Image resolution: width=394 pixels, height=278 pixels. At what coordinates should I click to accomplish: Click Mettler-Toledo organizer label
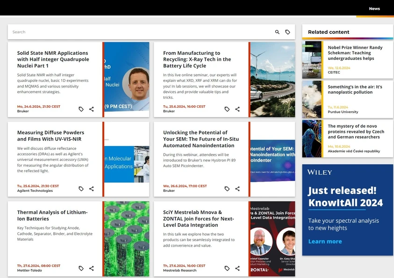(x=29, y=271)
